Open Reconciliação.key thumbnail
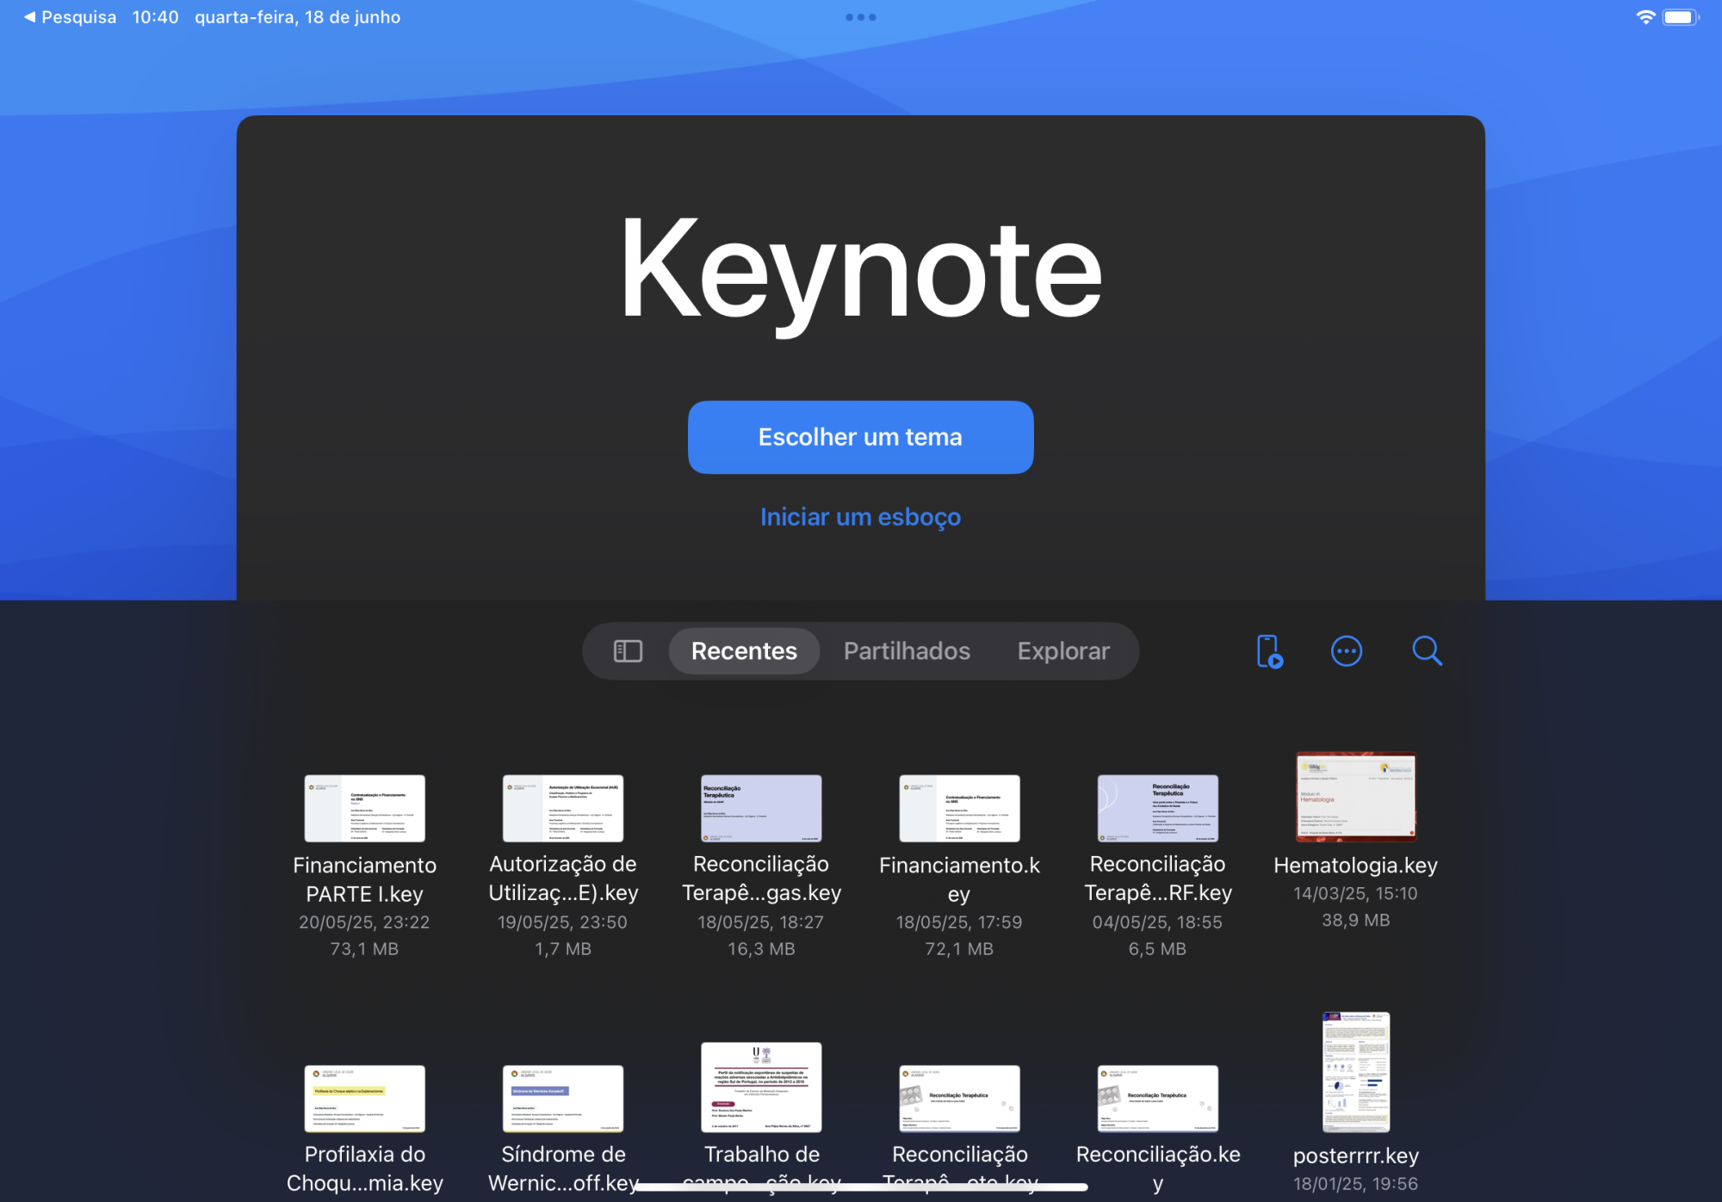This screenshot has height=1202, width=1722. [1158, 1099]
